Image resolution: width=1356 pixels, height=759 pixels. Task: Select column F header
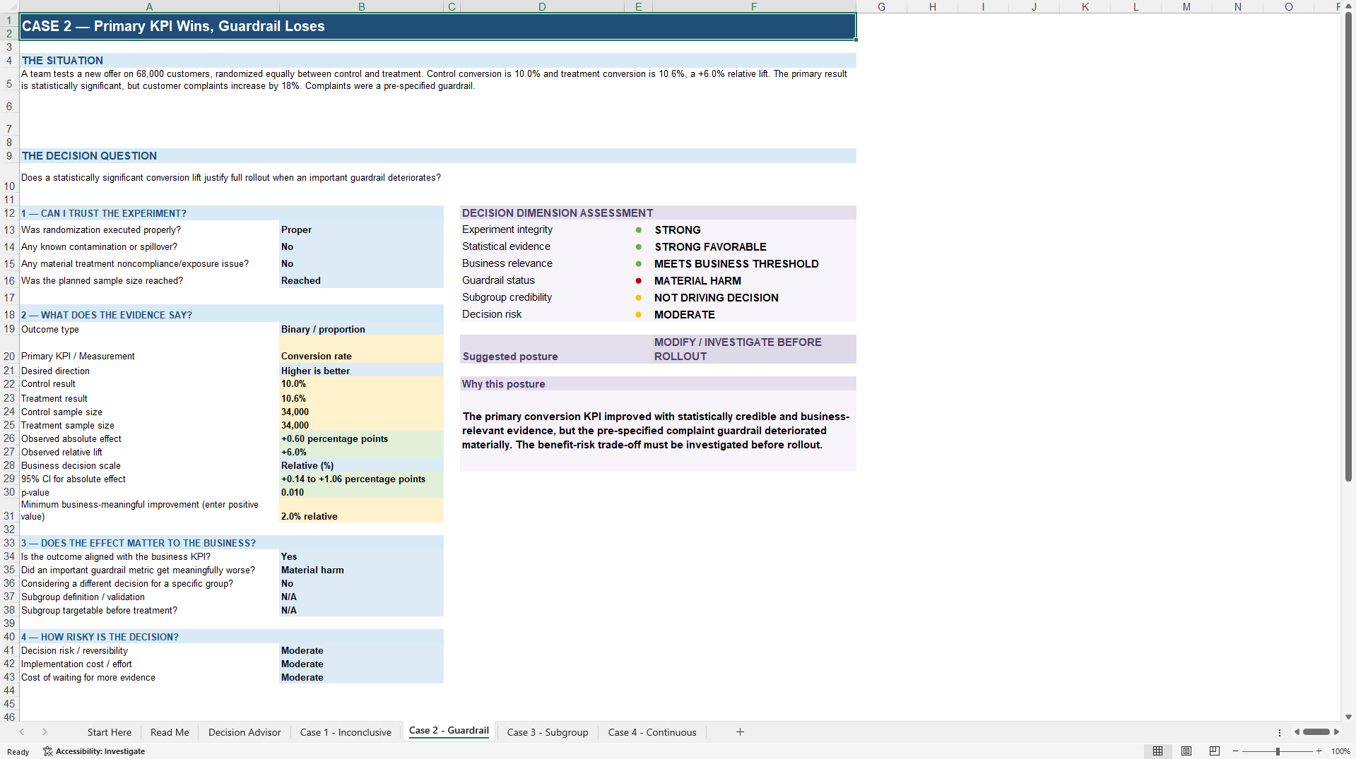[754, 6]
